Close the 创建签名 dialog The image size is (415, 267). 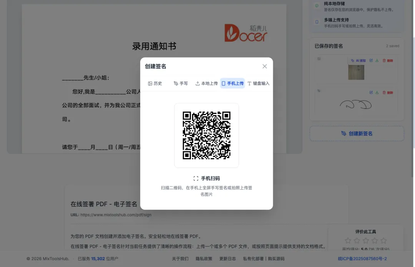(264, 66)
